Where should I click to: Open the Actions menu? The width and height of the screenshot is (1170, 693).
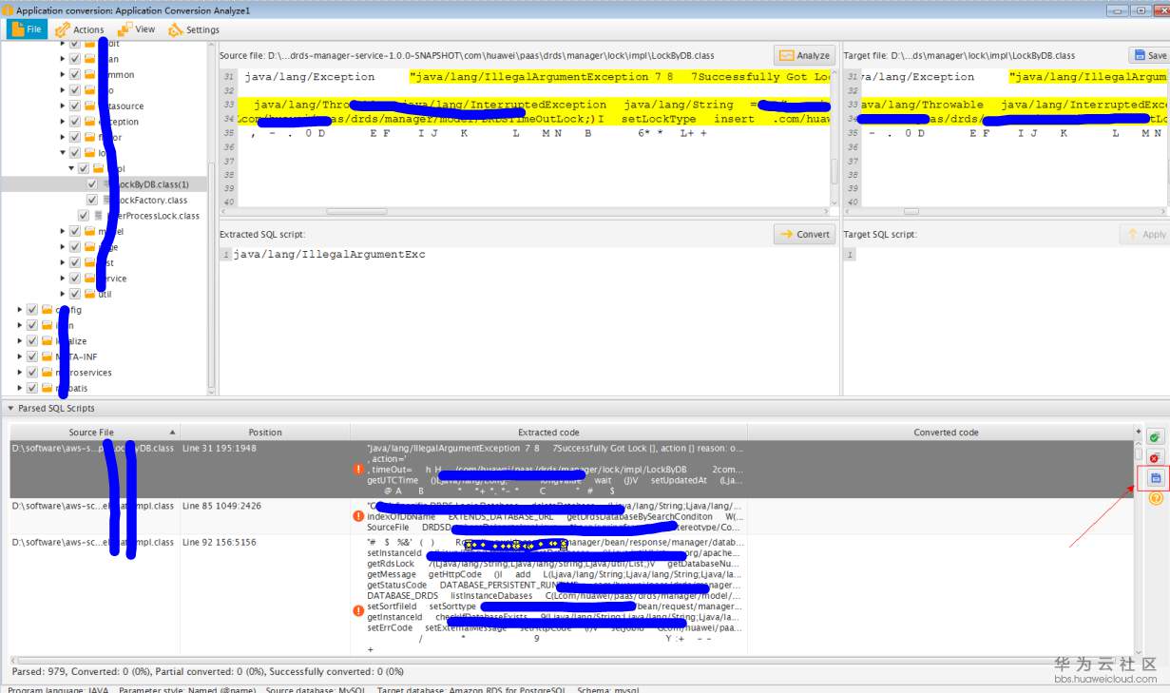80,29
